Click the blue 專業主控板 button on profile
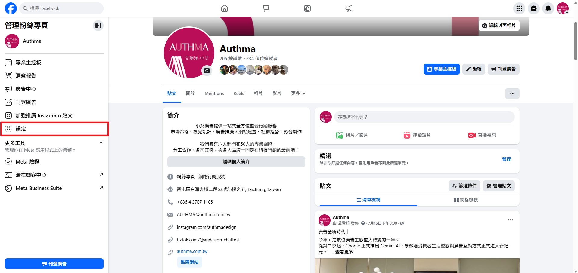Screen dimensions: 578x273 point(442,69)
